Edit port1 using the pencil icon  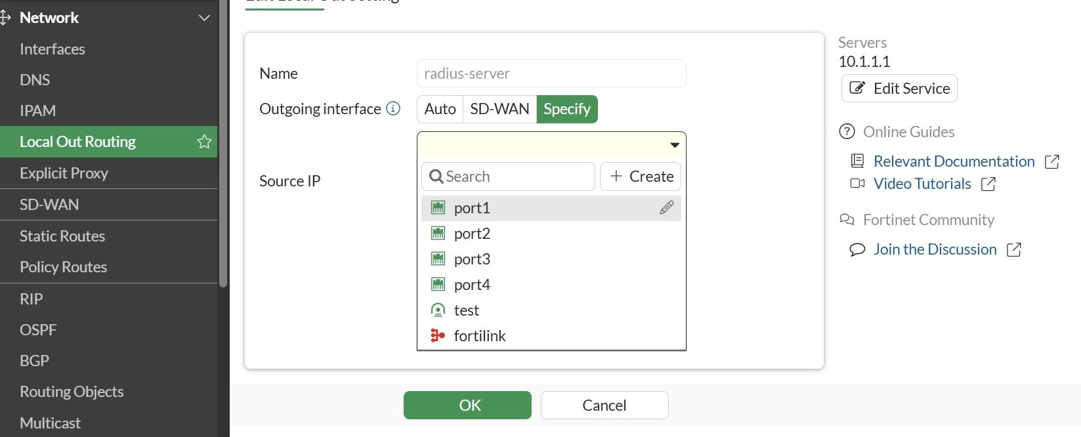(667, 207)
